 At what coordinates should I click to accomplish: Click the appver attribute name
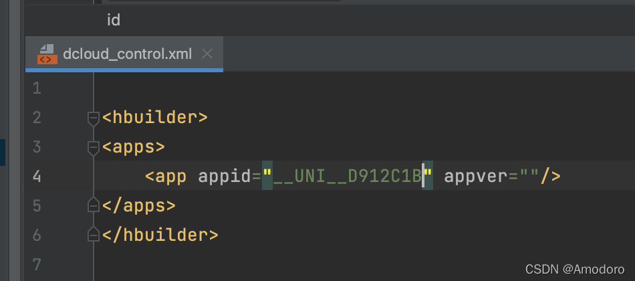475,177
